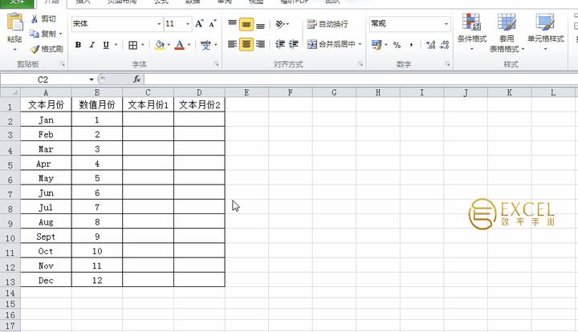The width and height of the screenshot is (578, 332).
Task: Align text to top of cell
Action: click(x=232, y=24)
